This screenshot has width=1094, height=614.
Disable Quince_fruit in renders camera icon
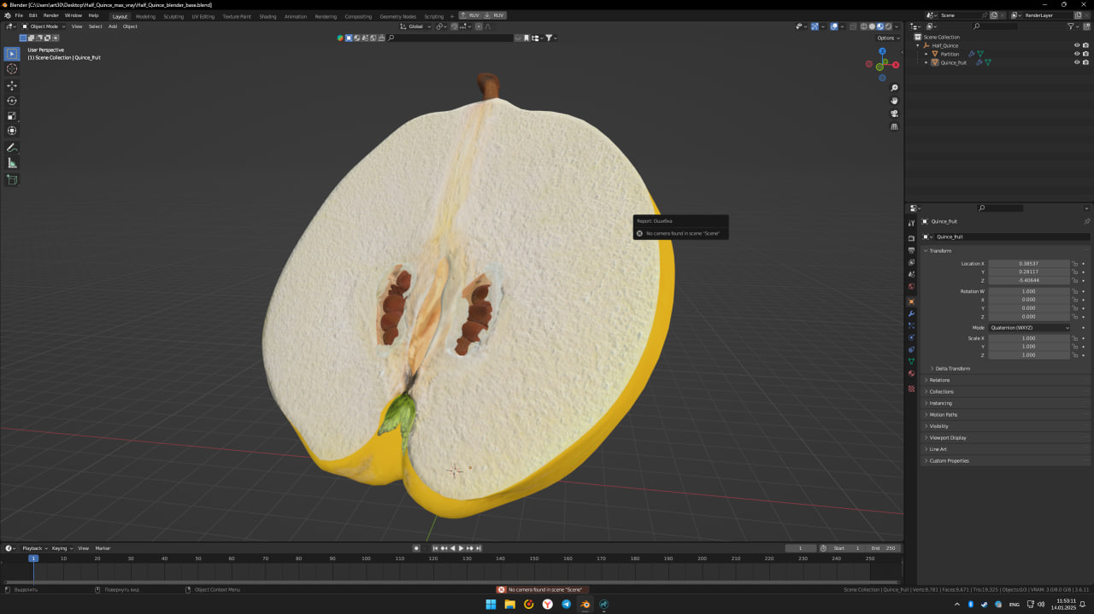[1086, 62]
